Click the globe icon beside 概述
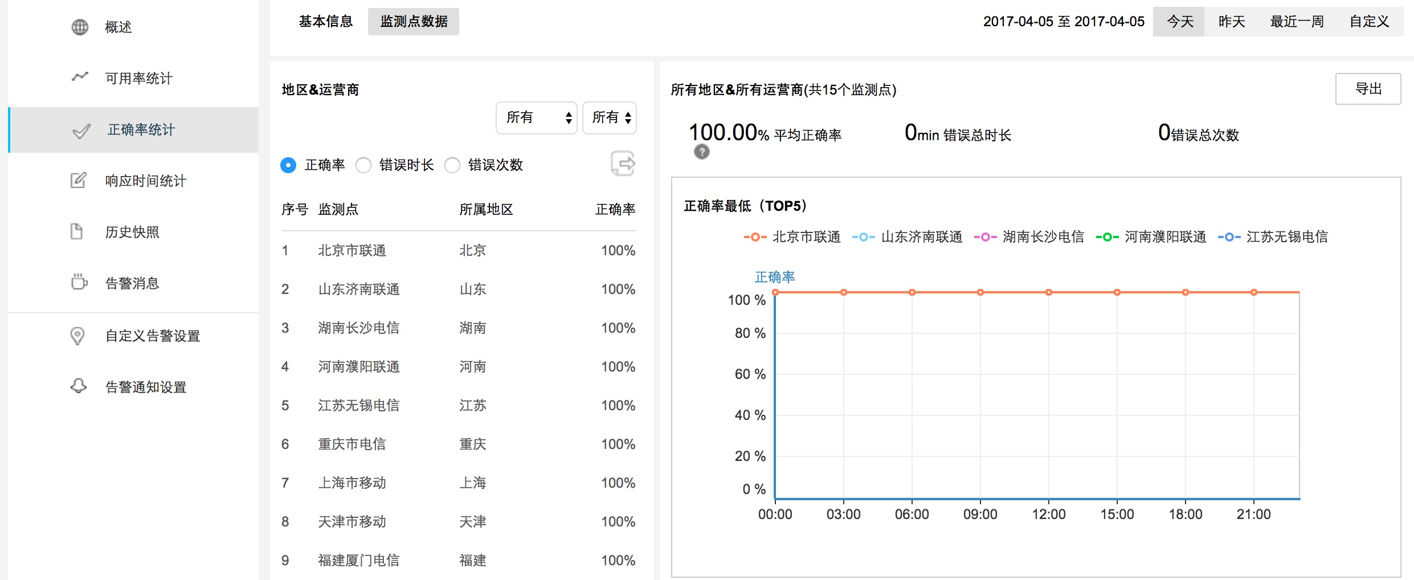This screenshot has width=1414, height=580. pyautogui.click(x=80, y=27)
